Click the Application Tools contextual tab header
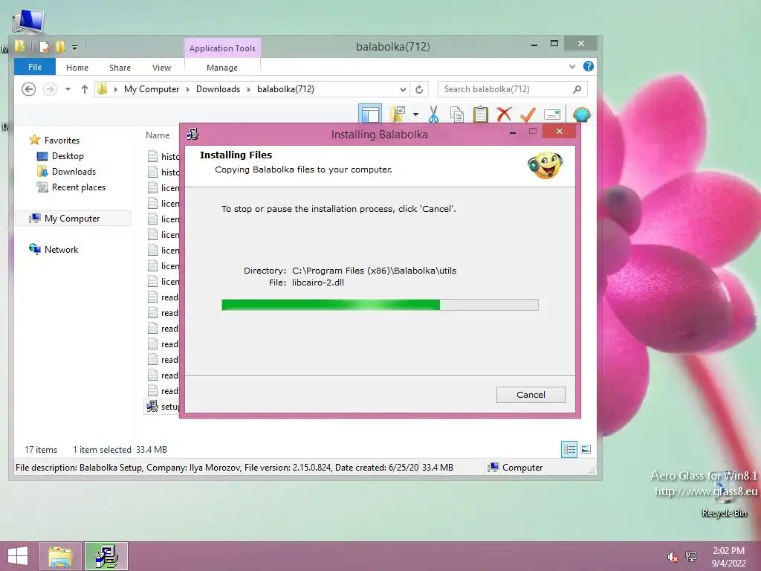Viewport: 761px width, 571px height. click(222, 48)
